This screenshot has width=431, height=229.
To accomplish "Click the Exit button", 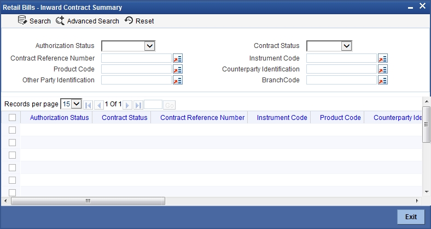I will 411,217.
